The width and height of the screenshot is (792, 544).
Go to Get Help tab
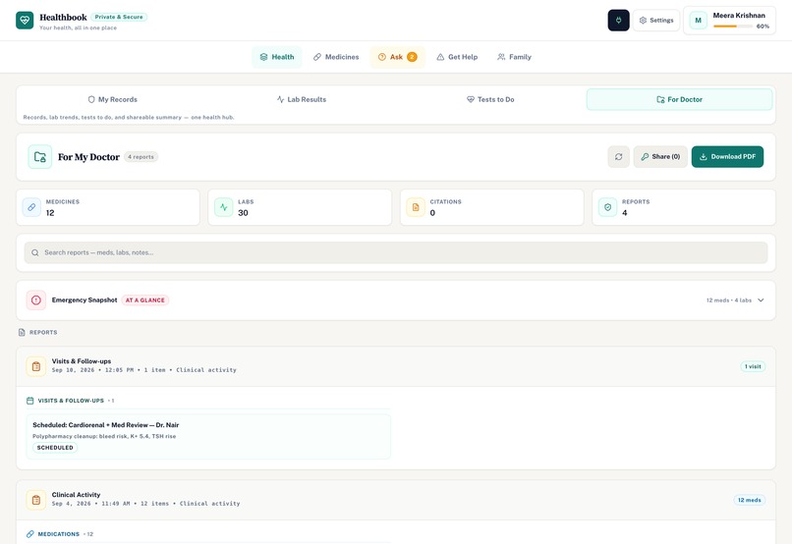pos(457,57)
